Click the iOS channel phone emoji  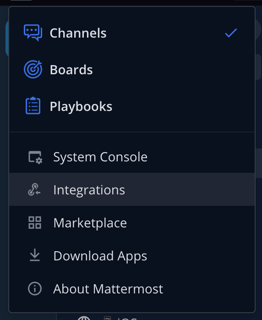coord(108,318)
